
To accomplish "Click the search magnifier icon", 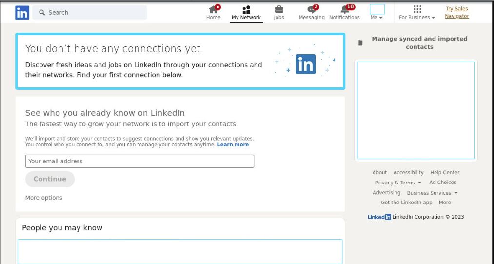I will [x=42, y=12].
